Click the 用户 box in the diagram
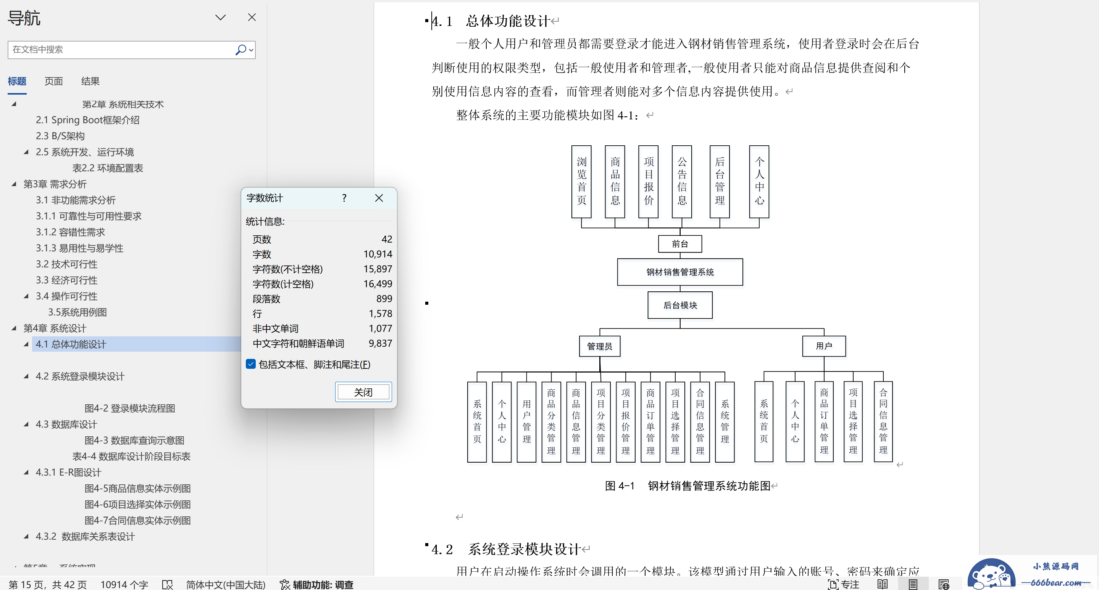The width and height of the screenshot is (1099, 590). (824, 346)
